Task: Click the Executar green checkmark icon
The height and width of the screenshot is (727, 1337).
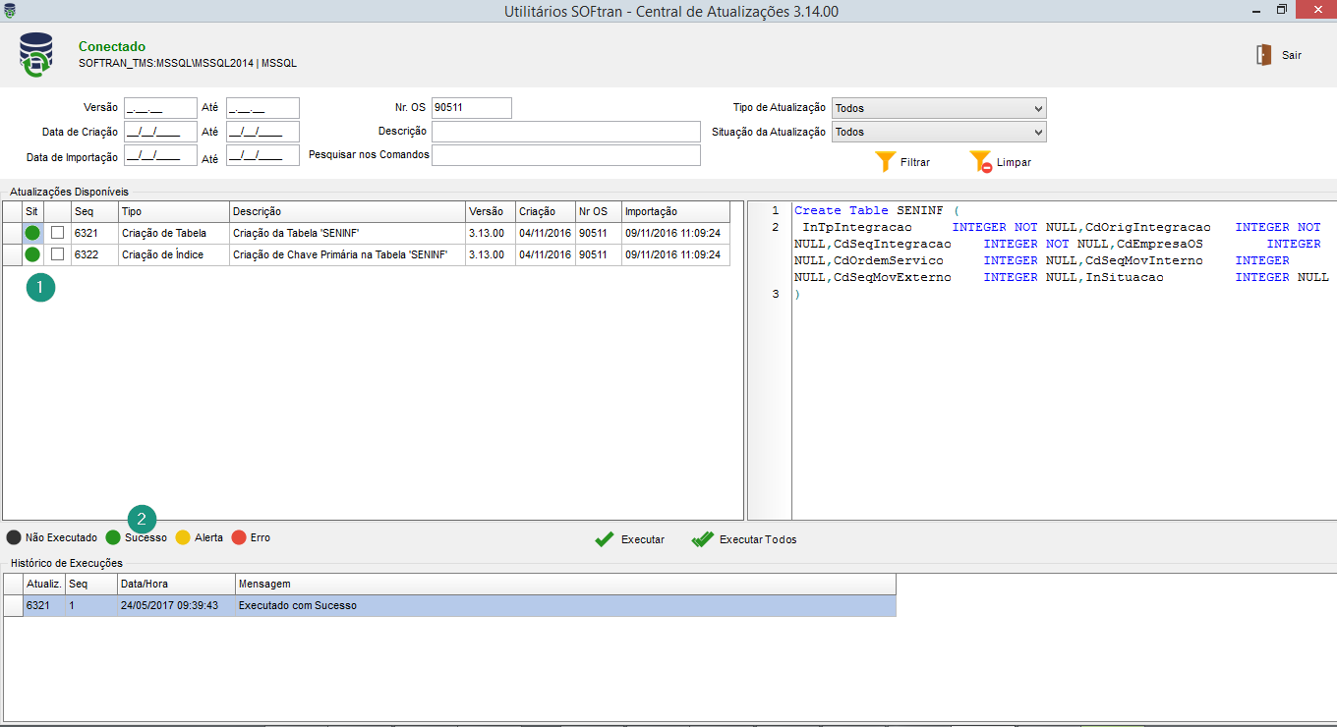Action: (605, 539)
